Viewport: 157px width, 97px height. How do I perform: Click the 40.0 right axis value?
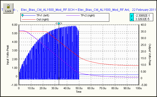click(143, 25)
